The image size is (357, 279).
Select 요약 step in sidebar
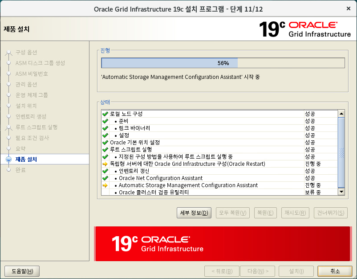[20, 148]
